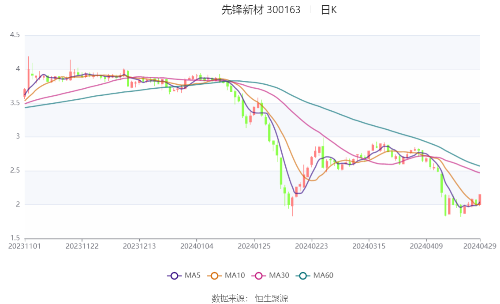Click the 恒生聚源 data source text
This screenshot has width=500, height=304.
(x=272, y=299)
